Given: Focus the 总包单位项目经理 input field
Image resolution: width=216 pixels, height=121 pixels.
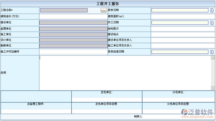Looking at the screenshot, I should coord(107,111).
